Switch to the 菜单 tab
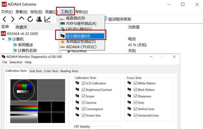 click(5, 27)
